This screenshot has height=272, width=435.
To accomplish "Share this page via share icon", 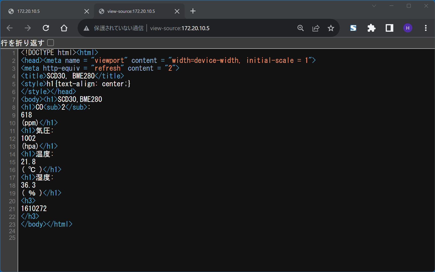I will [x=316, y=28].
